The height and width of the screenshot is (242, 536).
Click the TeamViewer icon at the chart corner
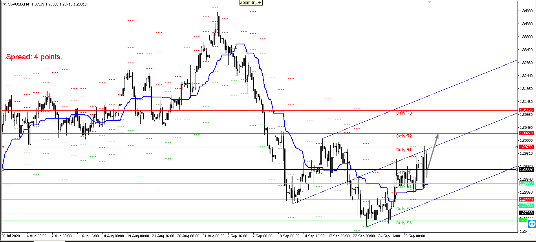coord(532,224)
